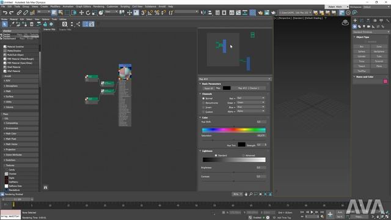
Task: Toggle the Percent Snap icon
Action: tap(157, 12)
